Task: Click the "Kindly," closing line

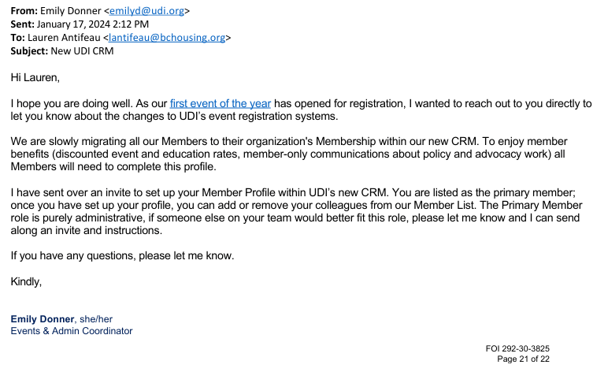Action: [26, 281]
